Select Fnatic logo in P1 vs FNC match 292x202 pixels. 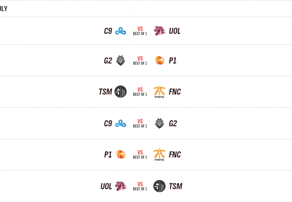coord(160,155)
